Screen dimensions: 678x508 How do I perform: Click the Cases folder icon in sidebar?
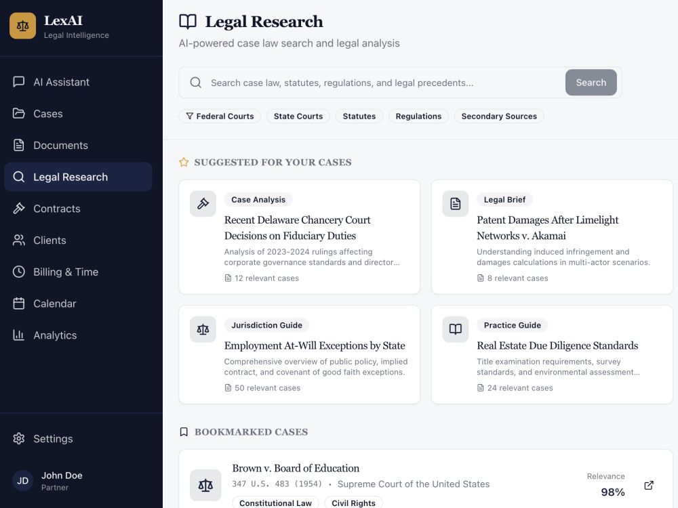pos(18,113)
